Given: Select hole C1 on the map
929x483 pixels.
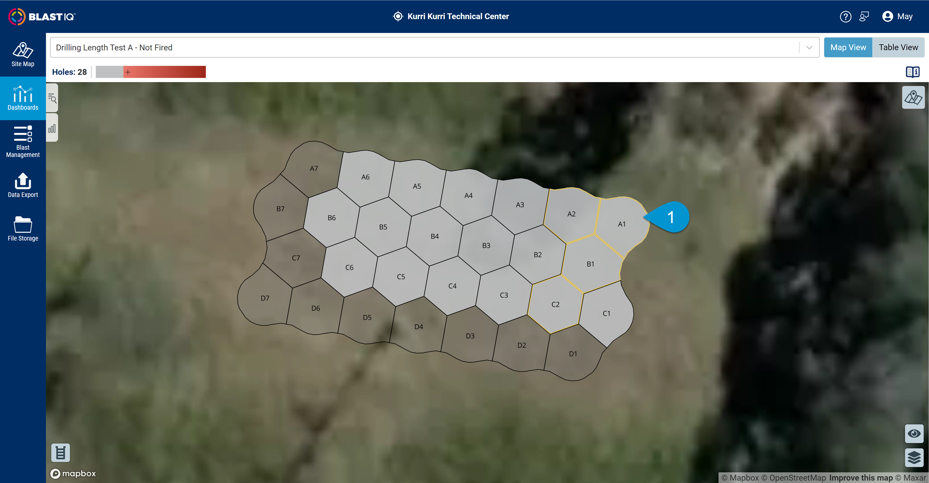Looking at the screenshot, I should coord(607,313).
